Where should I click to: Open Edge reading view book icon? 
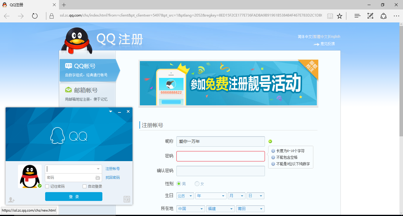coord(330,16)
